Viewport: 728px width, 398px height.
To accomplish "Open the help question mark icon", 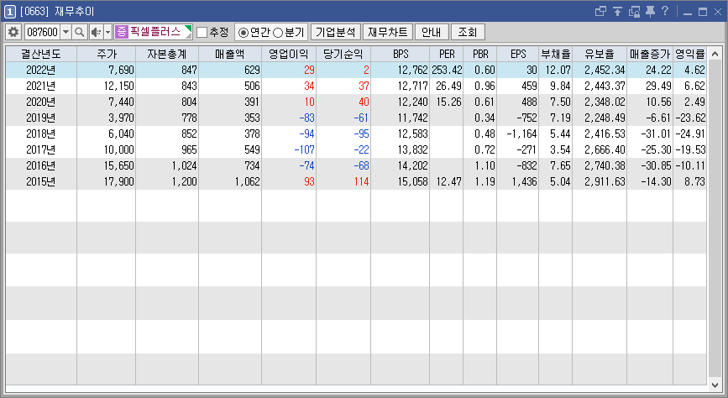I will (x=665, y=11).
